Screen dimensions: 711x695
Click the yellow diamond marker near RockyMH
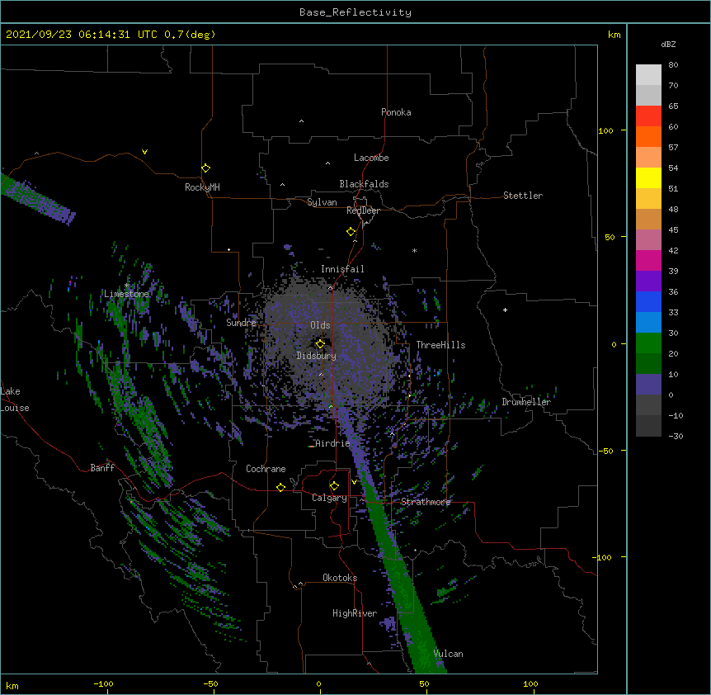pyautogui.click(x=206, y=168)
